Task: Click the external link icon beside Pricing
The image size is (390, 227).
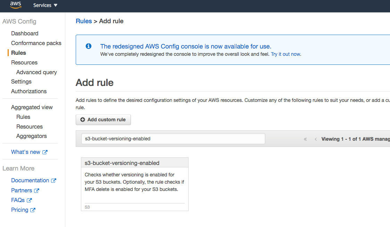Action: (33, 210)
